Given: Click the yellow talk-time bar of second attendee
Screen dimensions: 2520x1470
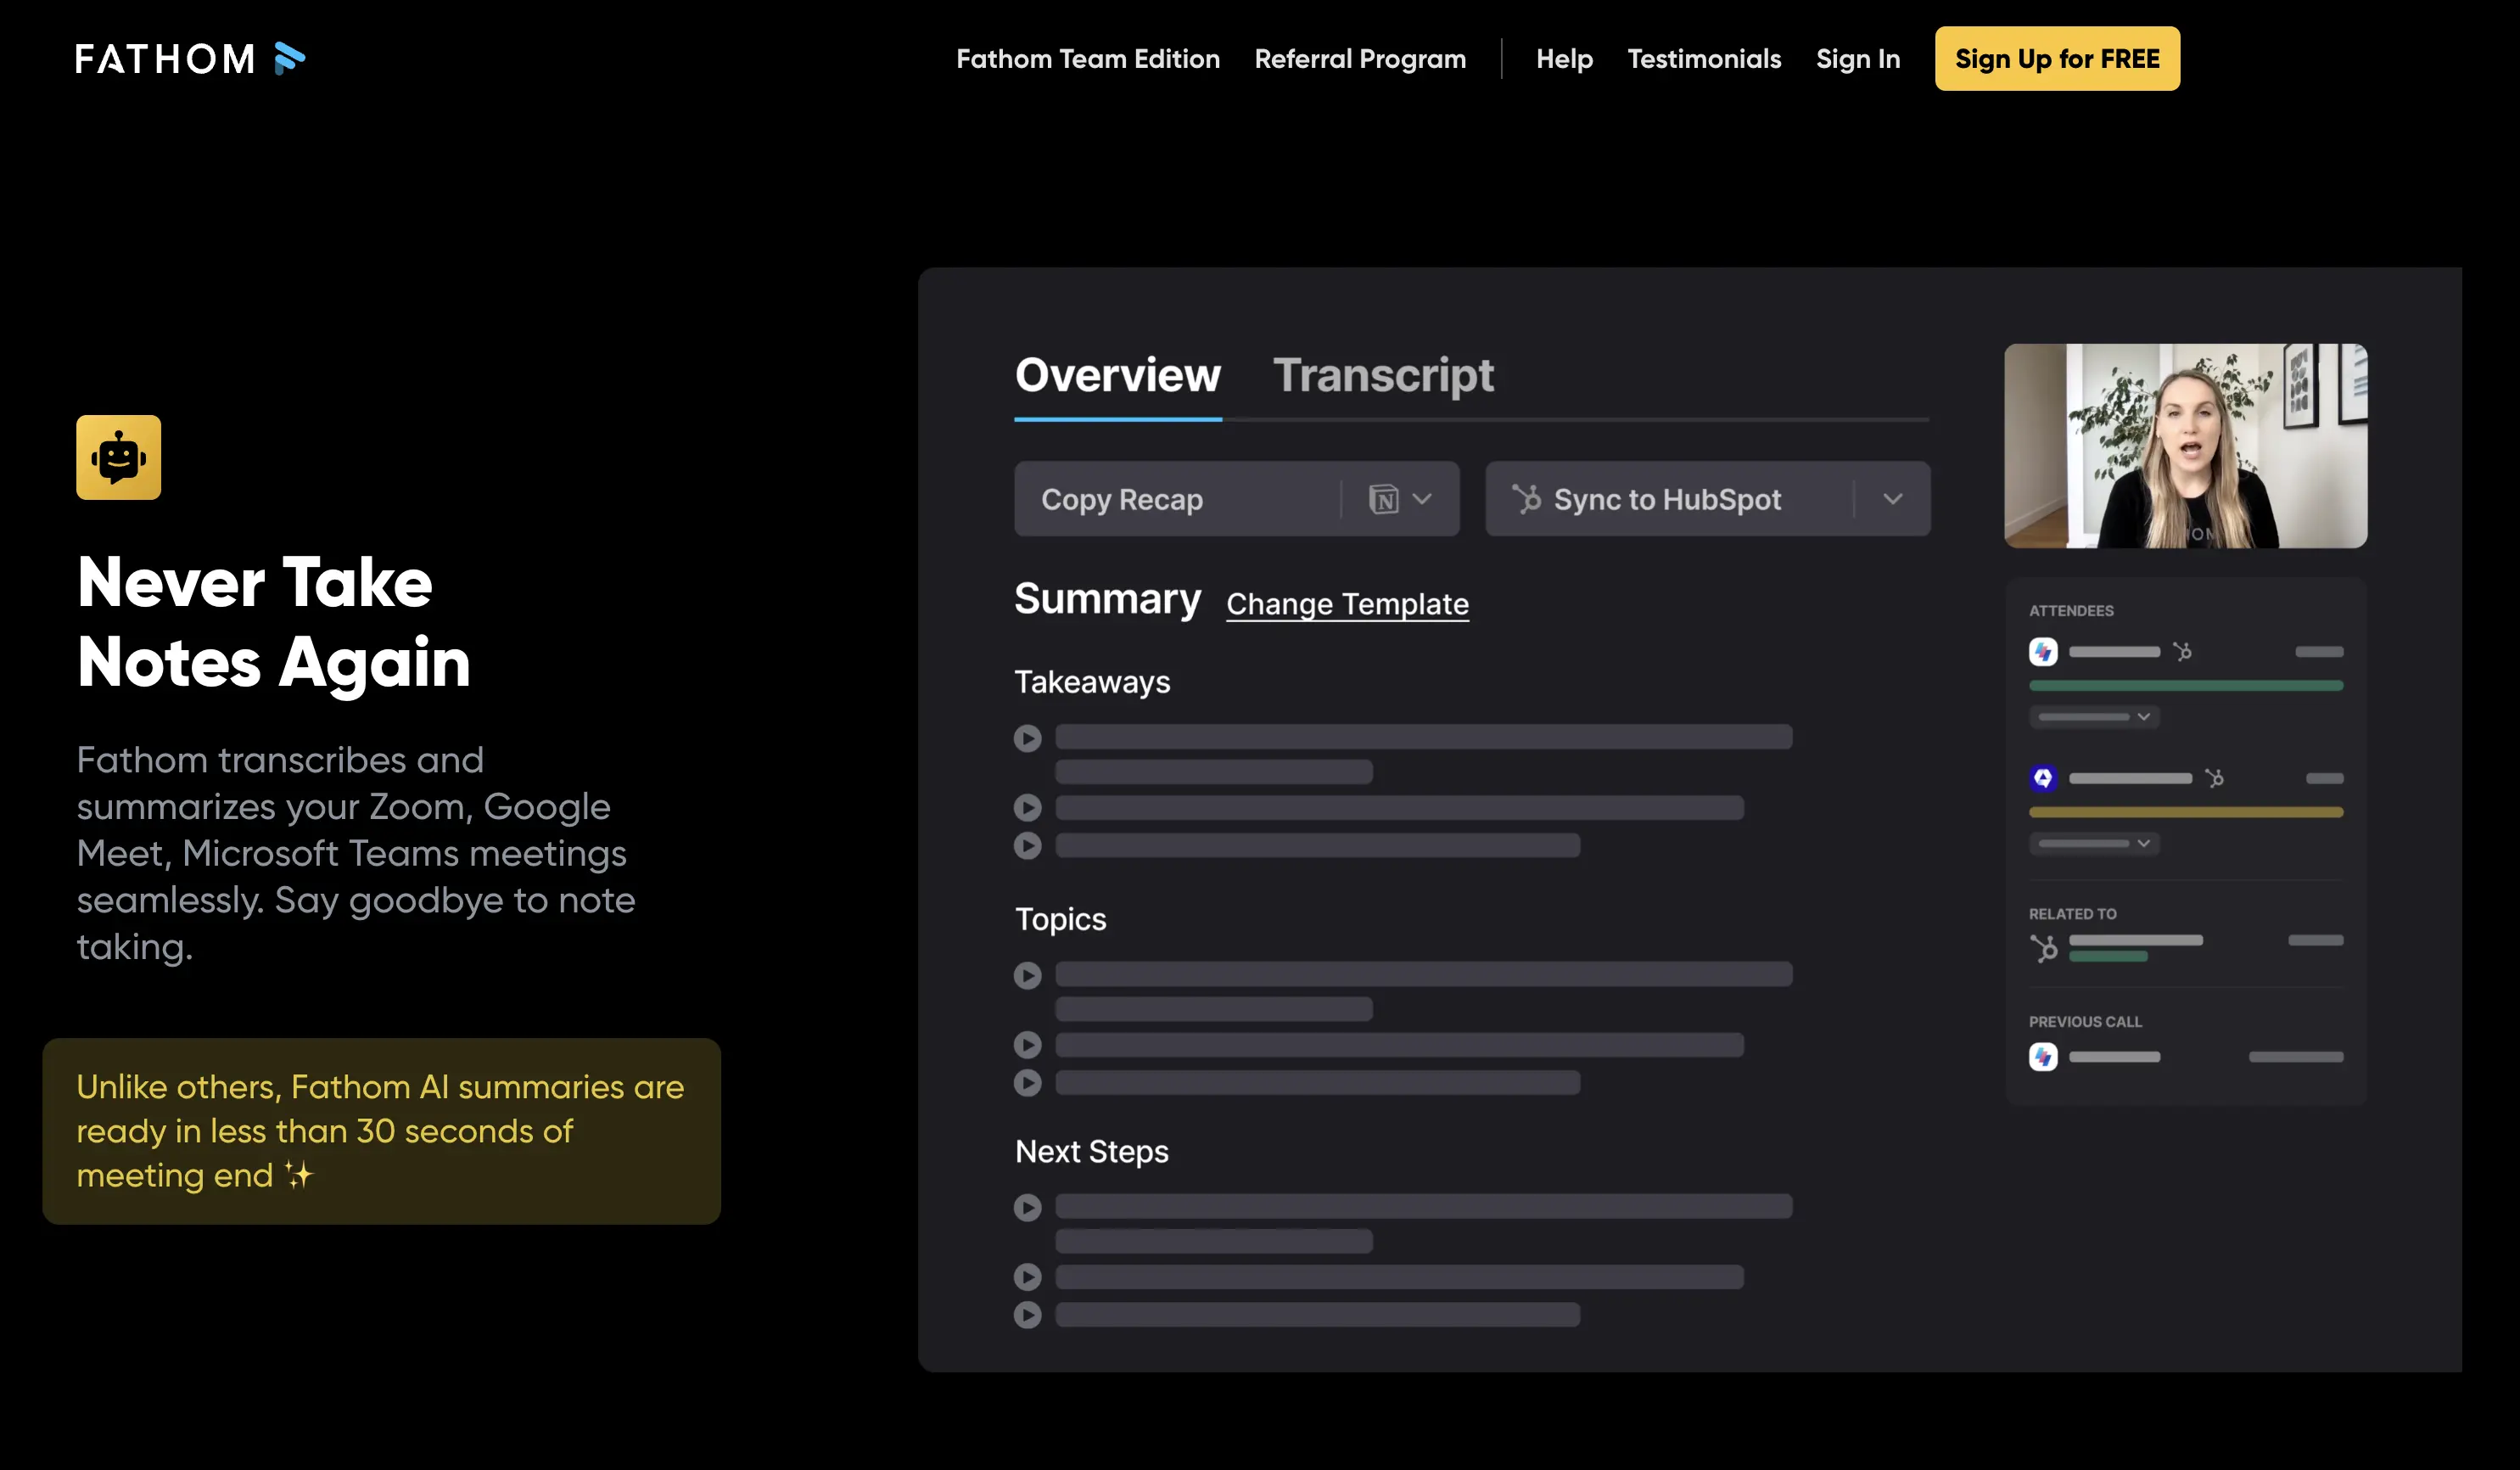Looking at the screenshot, I should coord(2186,812).
